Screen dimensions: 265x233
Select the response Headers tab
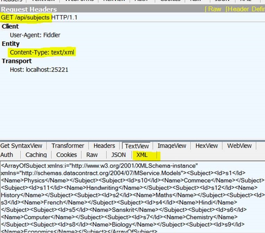coord(104,146)
